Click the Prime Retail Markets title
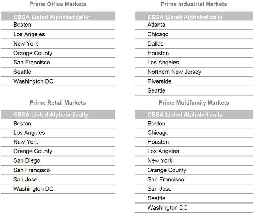This screenshot has width=254, height=214. 58,103
